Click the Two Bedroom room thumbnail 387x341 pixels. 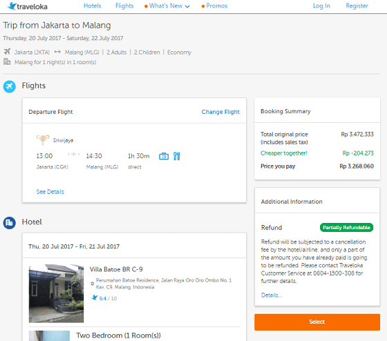tap(49, 335)
